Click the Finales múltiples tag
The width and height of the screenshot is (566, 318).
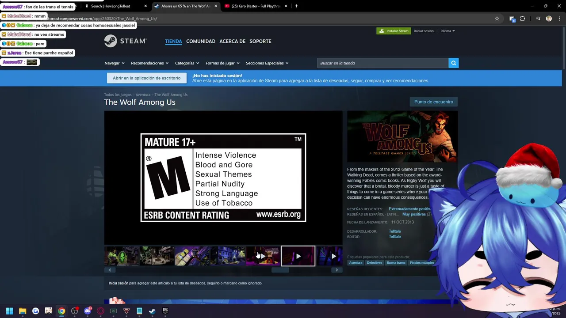422,263
